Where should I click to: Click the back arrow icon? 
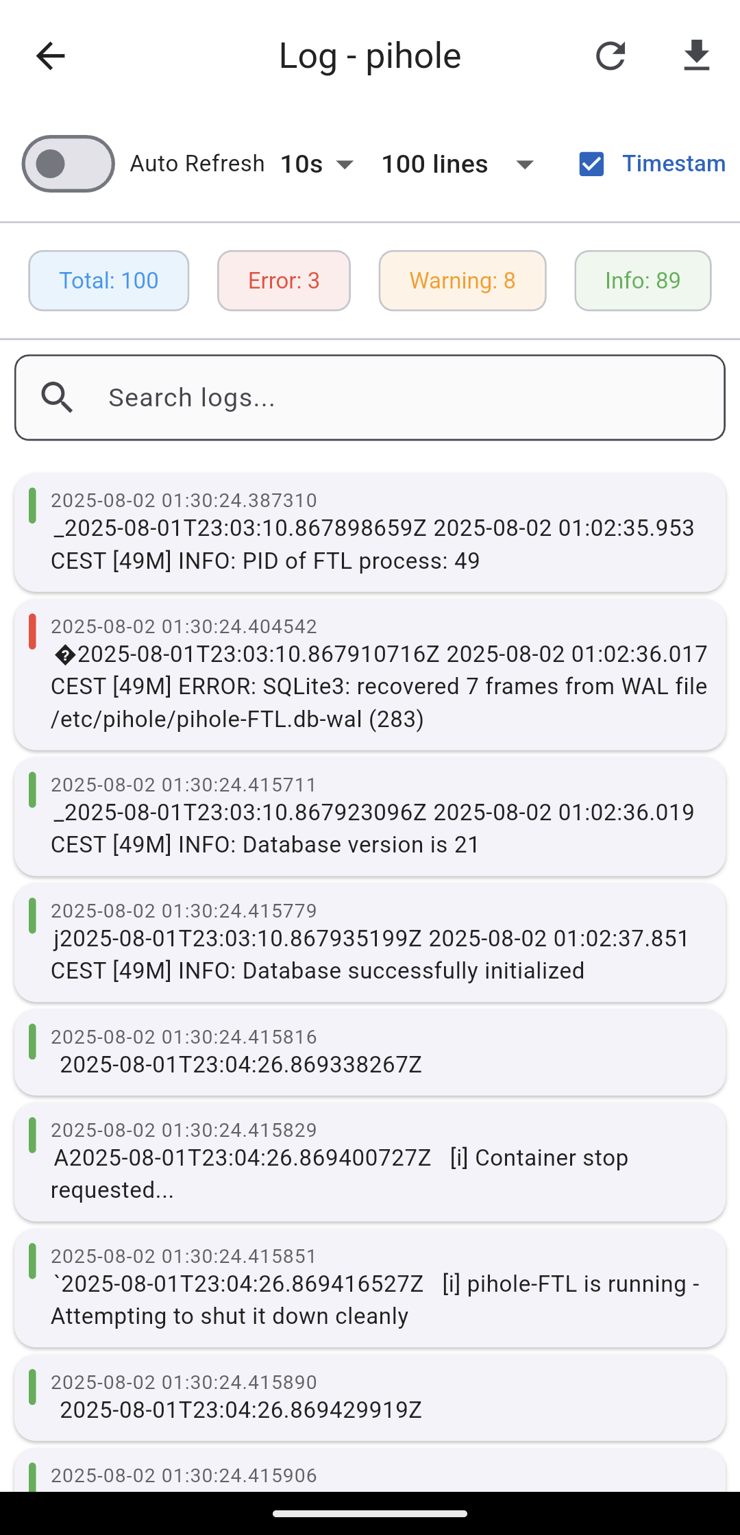pyautogui.click(x=50, y=56)
